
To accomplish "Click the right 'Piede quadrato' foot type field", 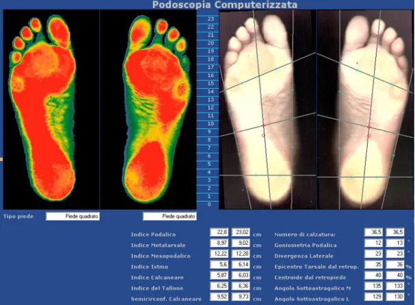I will (x=170, y=216).
